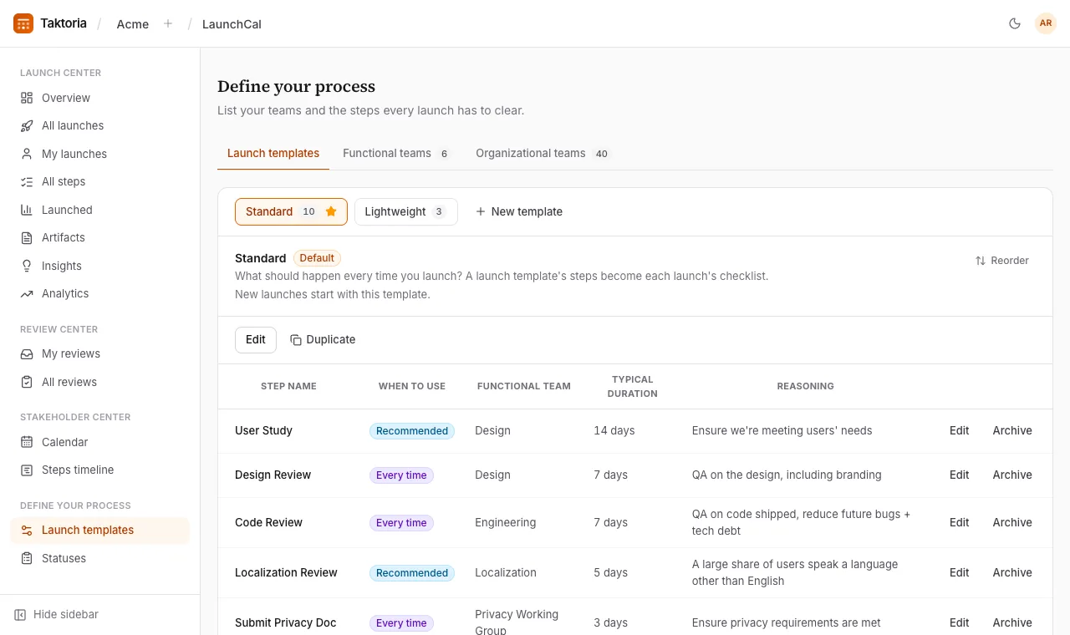
Task: Click the Analytics trend line icon
Action: coord(27,293)
